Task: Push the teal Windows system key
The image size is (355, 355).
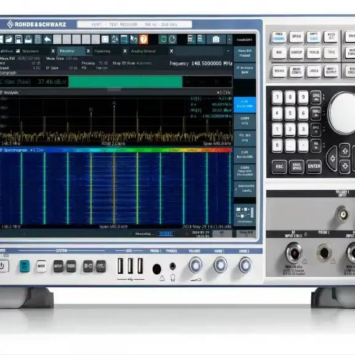Action: (25, 266)
